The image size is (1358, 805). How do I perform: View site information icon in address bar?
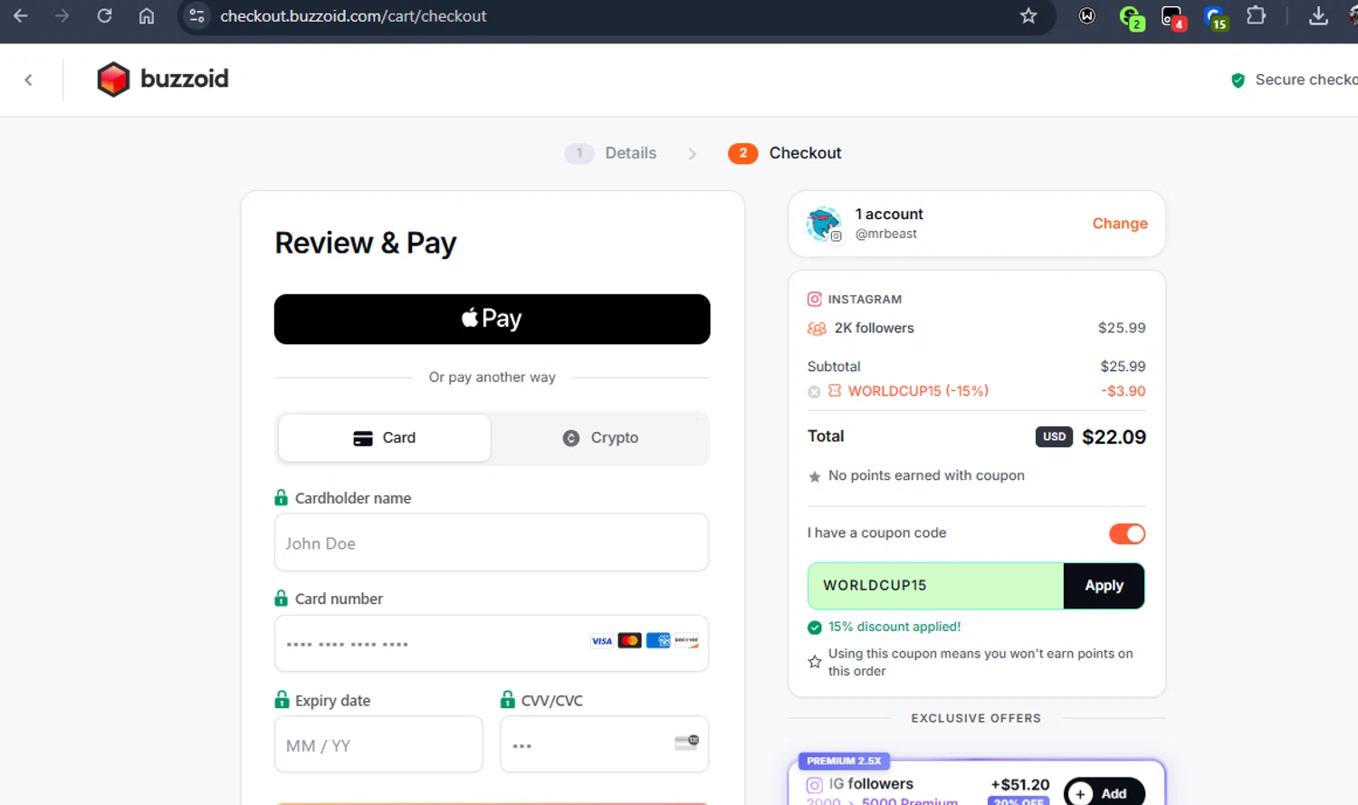tap(196, 15)
